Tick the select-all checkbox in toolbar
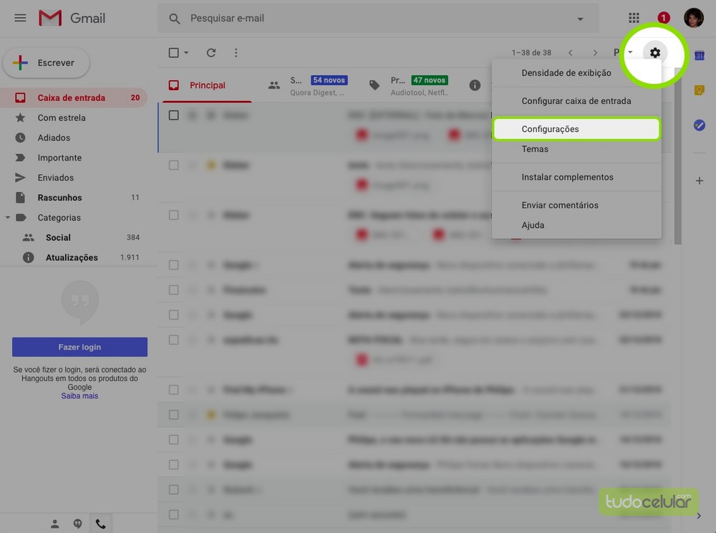Viewport: 716px width, 533px height. (173, 52)
